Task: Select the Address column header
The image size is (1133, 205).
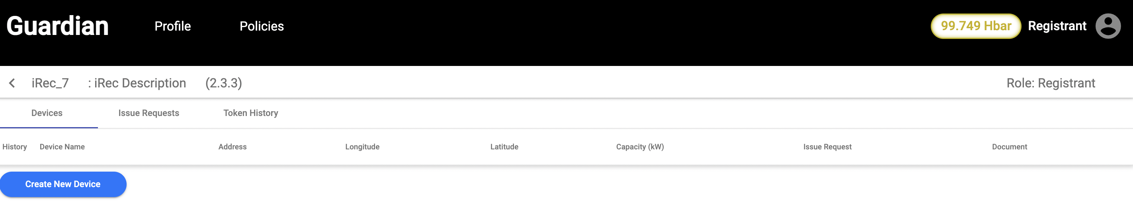Action: click(x=232, y=147)
